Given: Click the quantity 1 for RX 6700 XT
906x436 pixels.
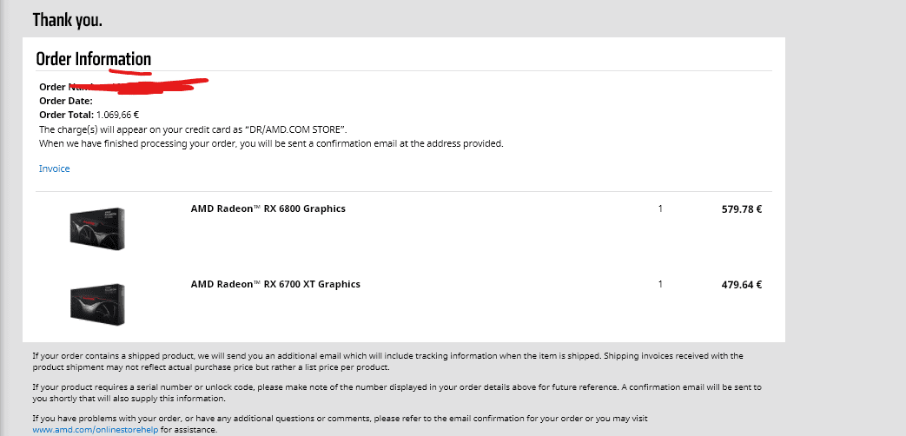Looking at the screenshot, I should coord(660,284).
